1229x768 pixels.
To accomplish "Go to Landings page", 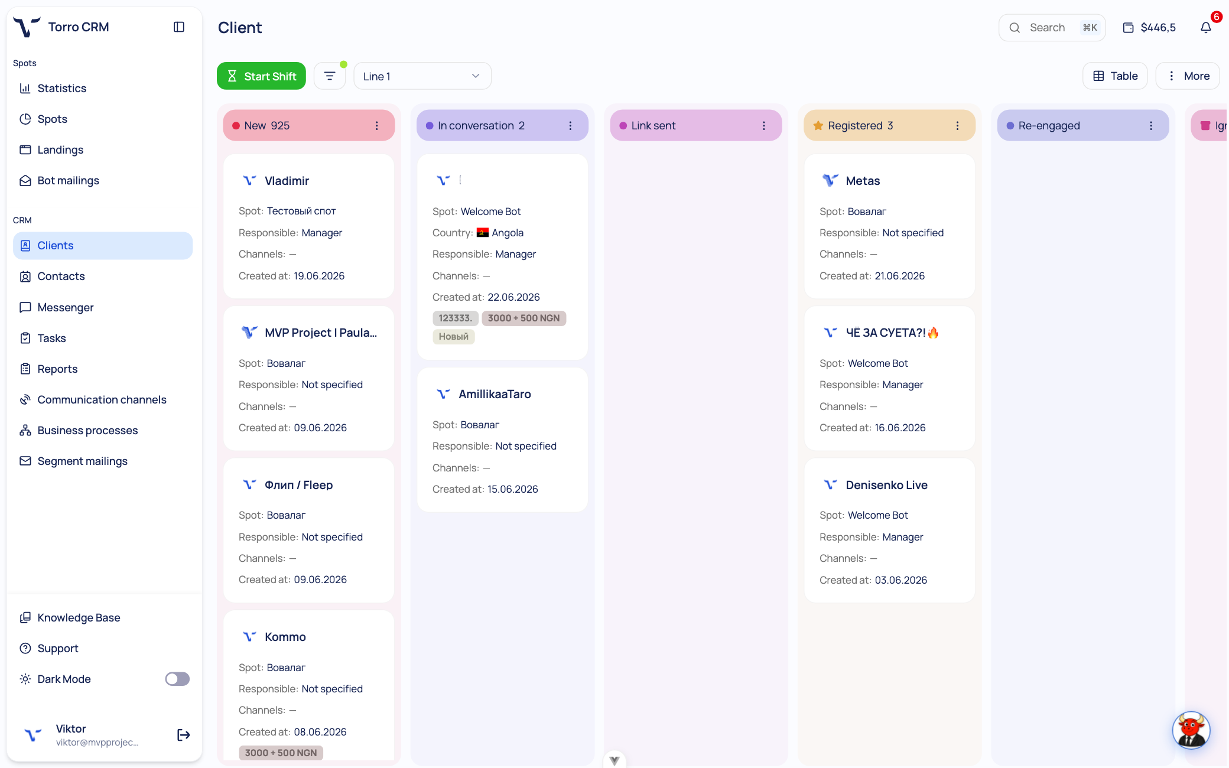I will (103, 150).
